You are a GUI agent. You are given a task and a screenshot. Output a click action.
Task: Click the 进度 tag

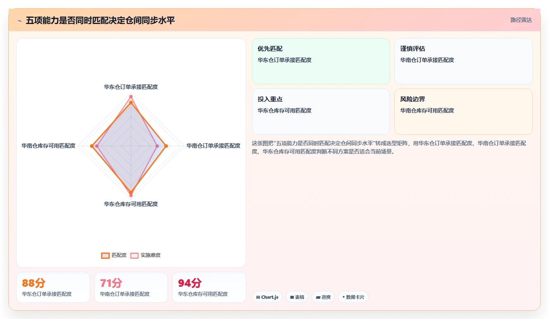point(323,297)
